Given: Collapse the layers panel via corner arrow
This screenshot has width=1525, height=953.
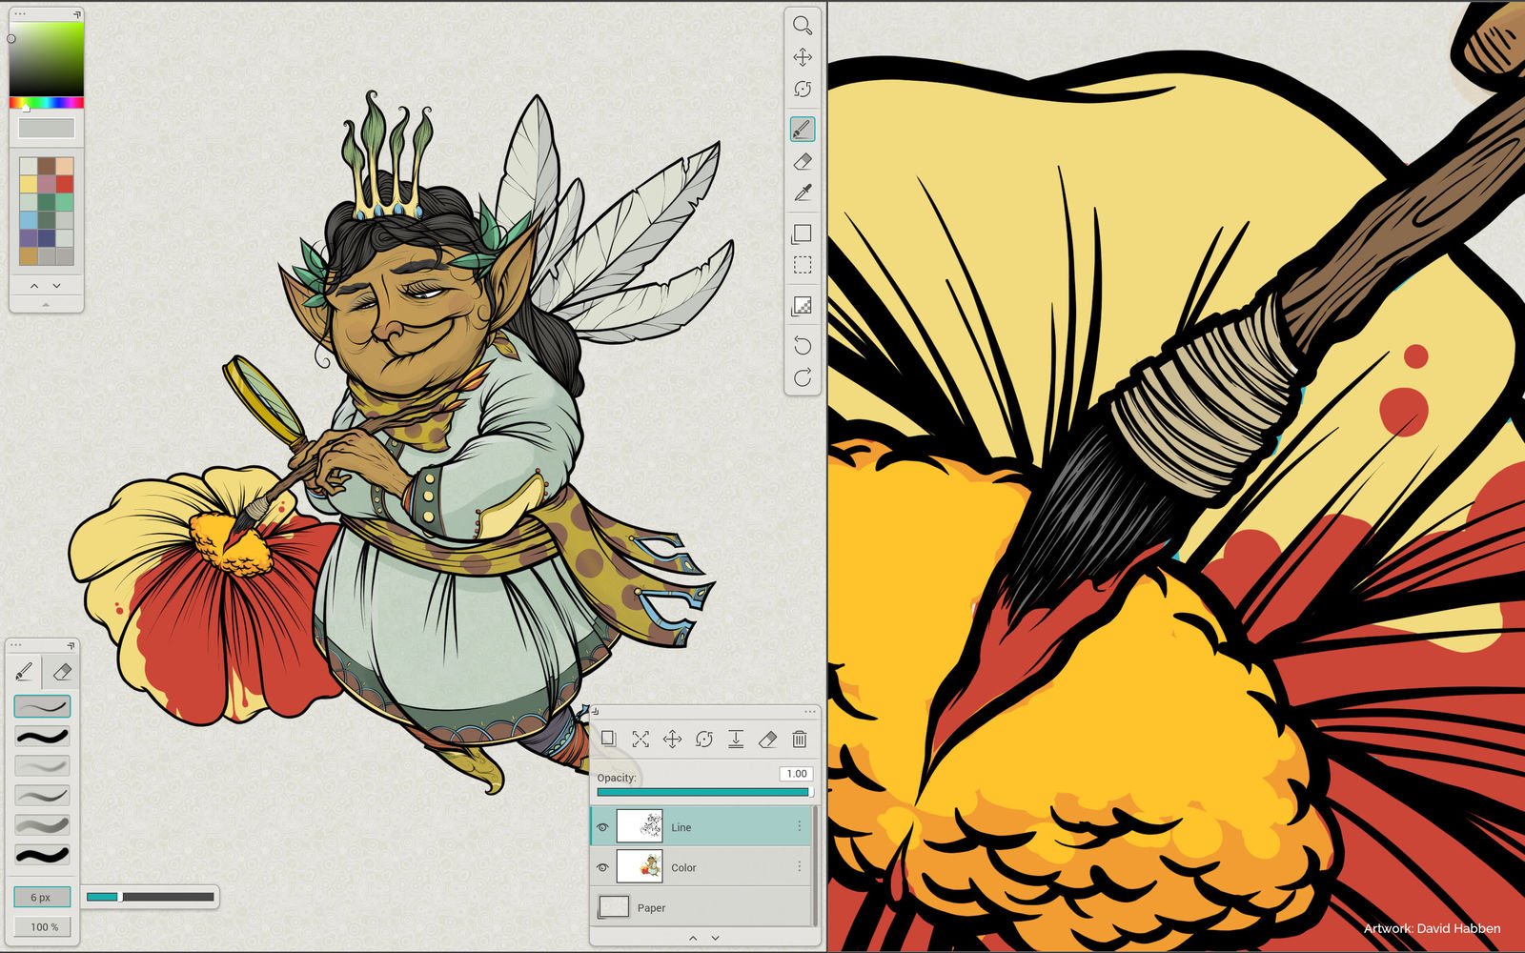Looking at the screenshot, I should pos(596,711).
